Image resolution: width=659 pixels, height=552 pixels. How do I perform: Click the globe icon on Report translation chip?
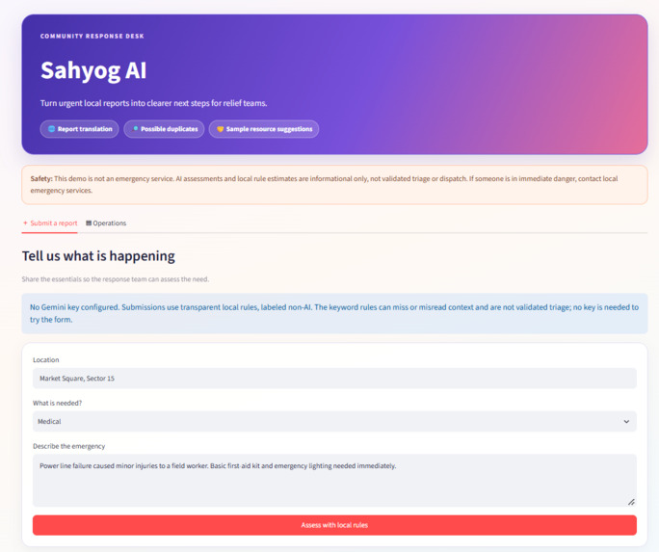[51, 129]
